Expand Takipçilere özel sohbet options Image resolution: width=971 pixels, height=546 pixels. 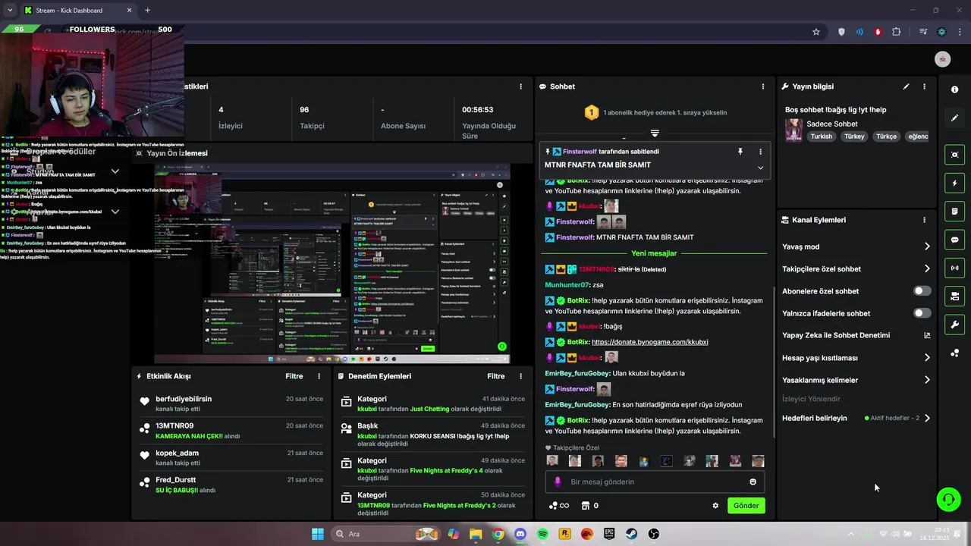927,268
